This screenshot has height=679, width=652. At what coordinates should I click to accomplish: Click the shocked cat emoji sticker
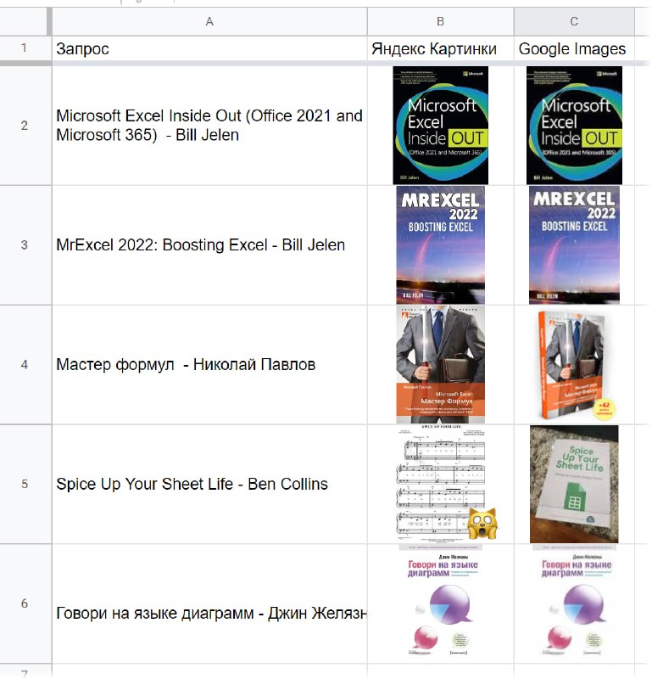(482, 523)
